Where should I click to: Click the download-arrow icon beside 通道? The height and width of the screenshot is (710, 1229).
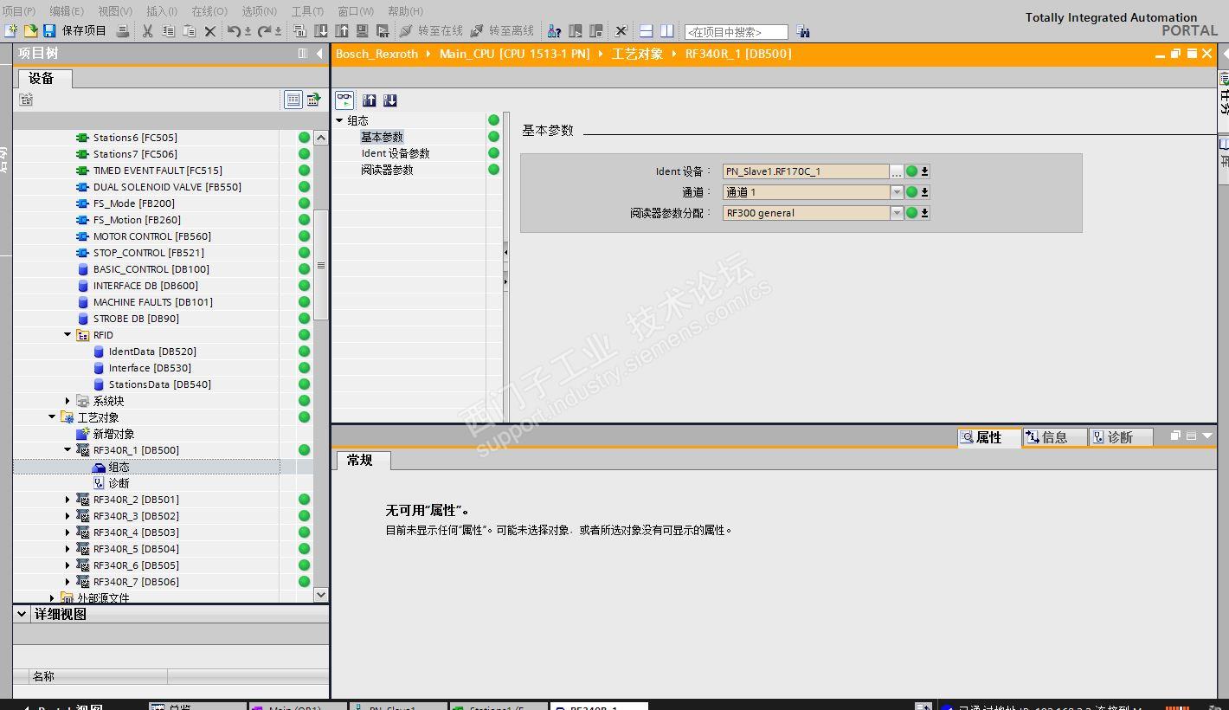point(924,192)
